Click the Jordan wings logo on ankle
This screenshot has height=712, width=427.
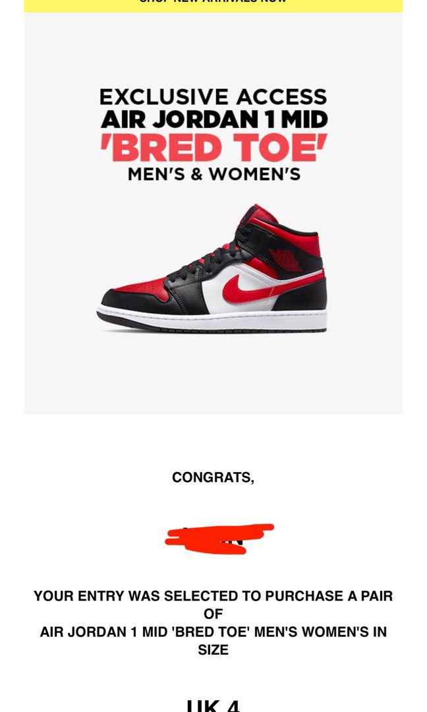[x=286, y=259]
